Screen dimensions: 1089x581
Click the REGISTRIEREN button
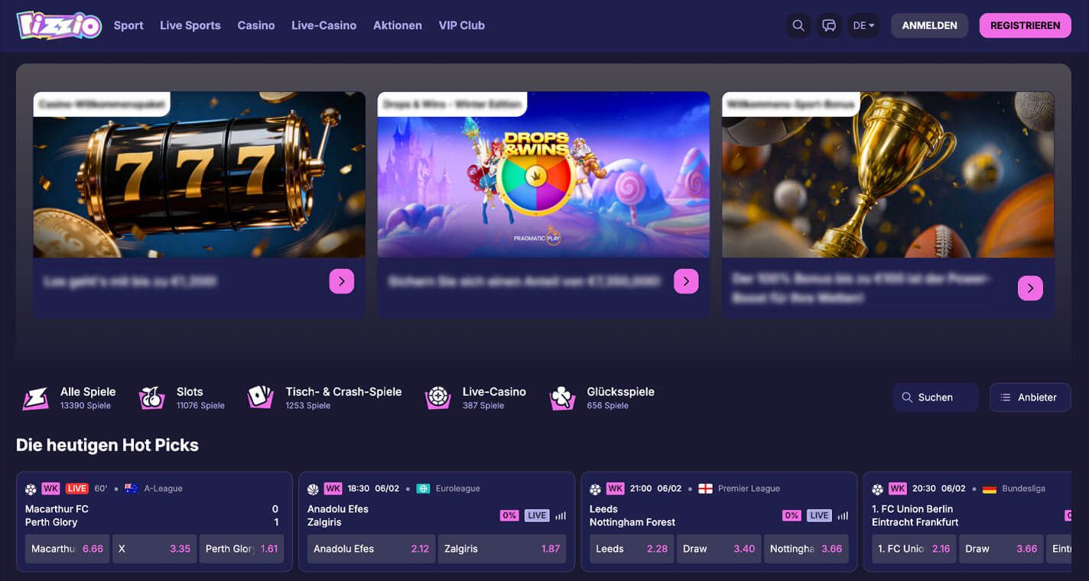point(1025,25)
